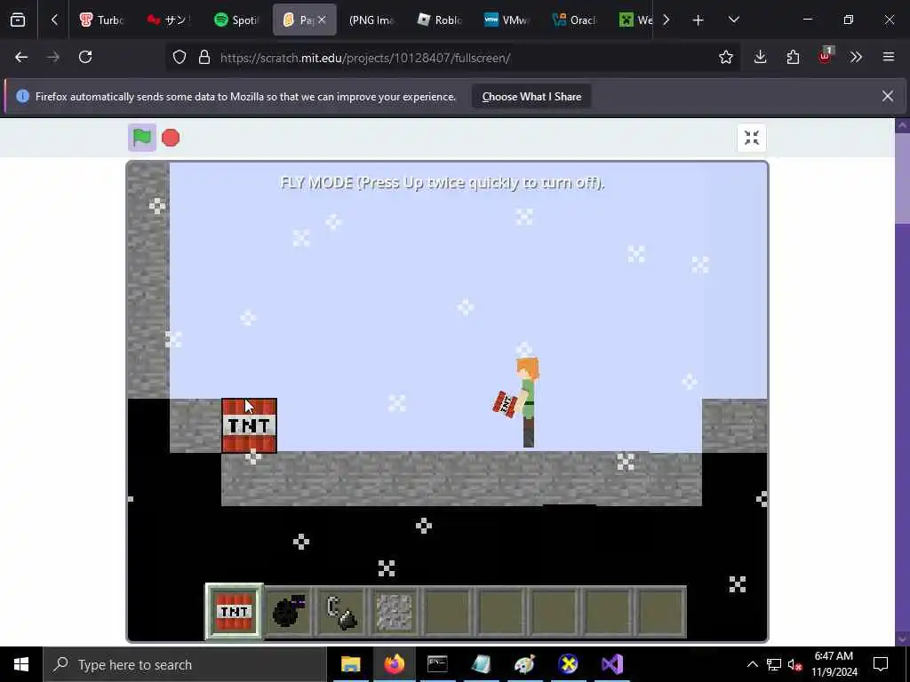Expand more tools overflow chevron
Screen dimensions: 910x682
click(856, 57)
